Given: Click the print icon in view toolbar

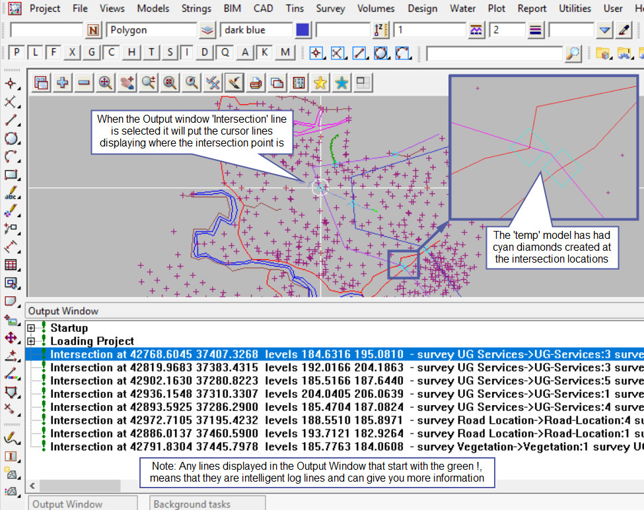Looking at the screenshot, I should pos(256,82).
